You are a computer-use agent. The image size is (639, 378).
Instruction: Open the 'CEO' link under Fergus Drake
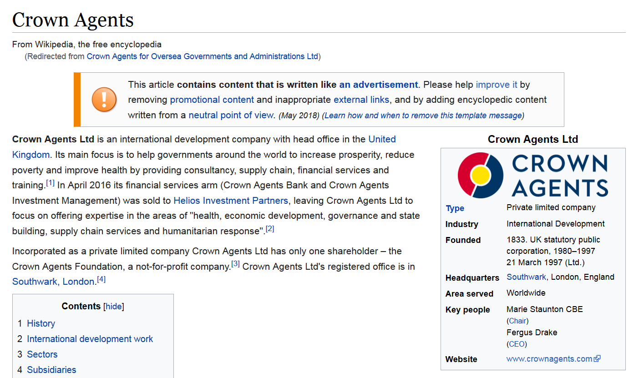tap(517, 344)
